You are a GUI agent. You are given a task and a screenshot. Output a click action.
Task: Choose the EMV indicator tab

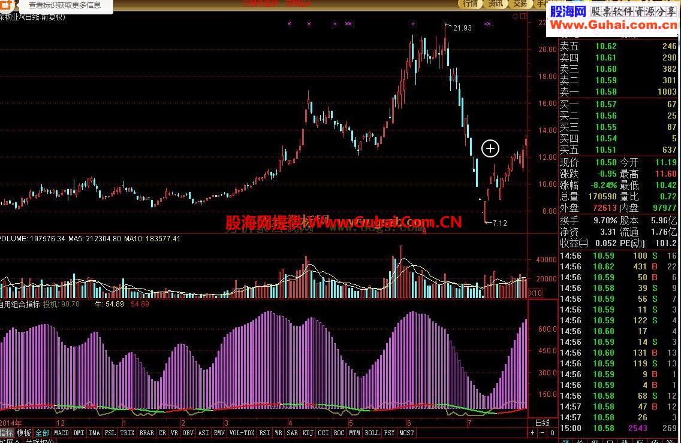[219, 433]
